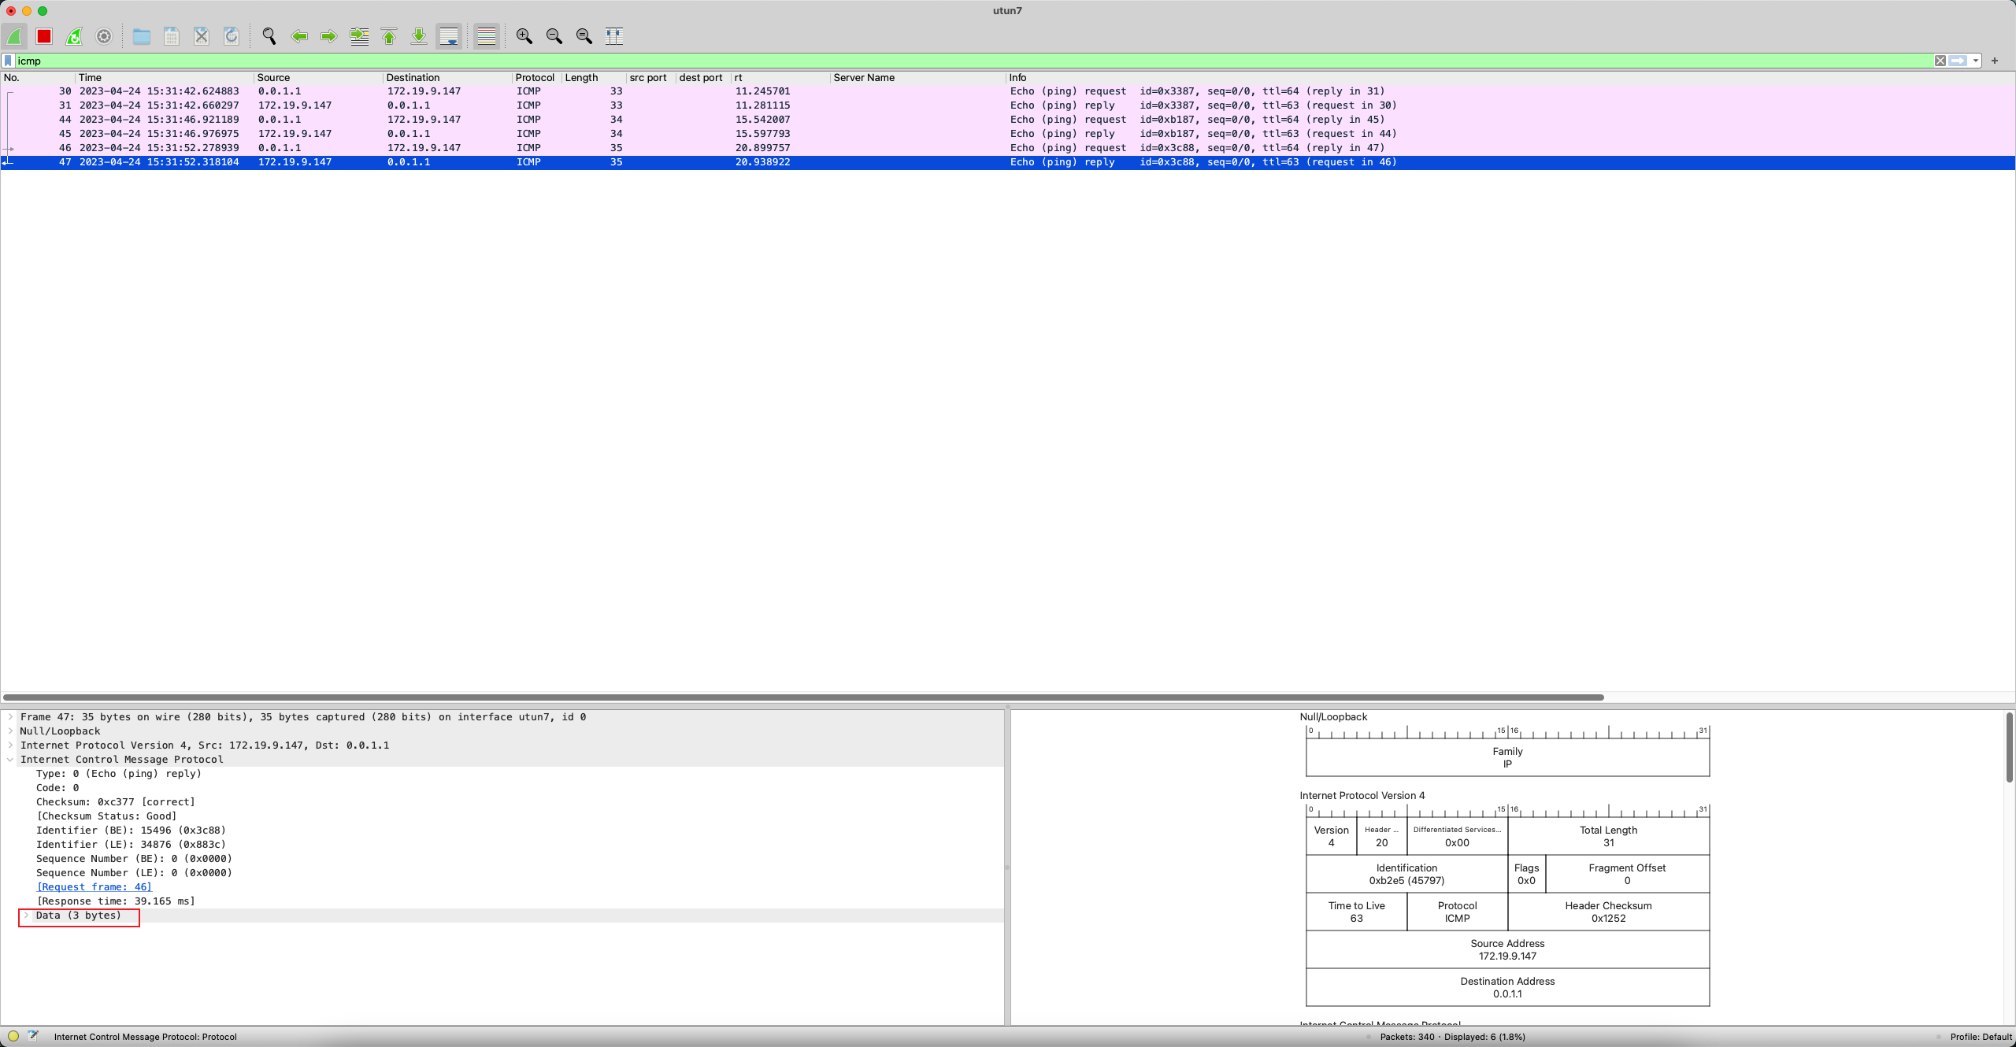
Task: Sort by the No. column
Action: pos(38,77)
